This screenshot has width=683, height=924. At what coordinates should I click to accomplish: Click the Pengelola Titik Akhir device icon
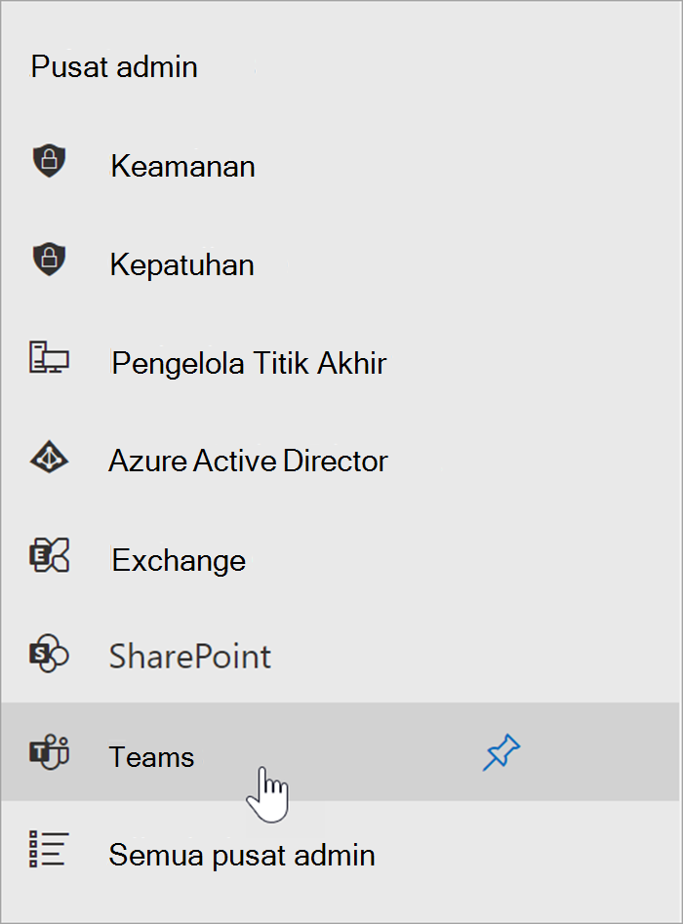point(49,357)
